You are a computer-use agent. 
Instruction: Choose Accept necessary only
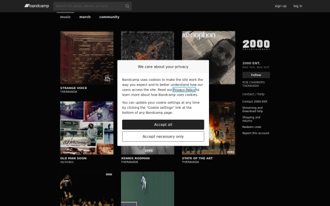163,136
